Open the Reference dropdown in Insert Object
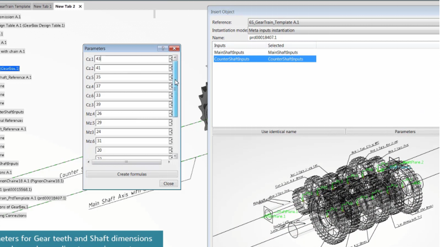This screenshot has height=247, width=440. click(x=344, y=22)
